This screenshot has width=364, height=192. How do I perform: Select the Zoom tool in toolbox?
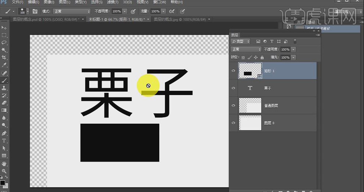4,171
